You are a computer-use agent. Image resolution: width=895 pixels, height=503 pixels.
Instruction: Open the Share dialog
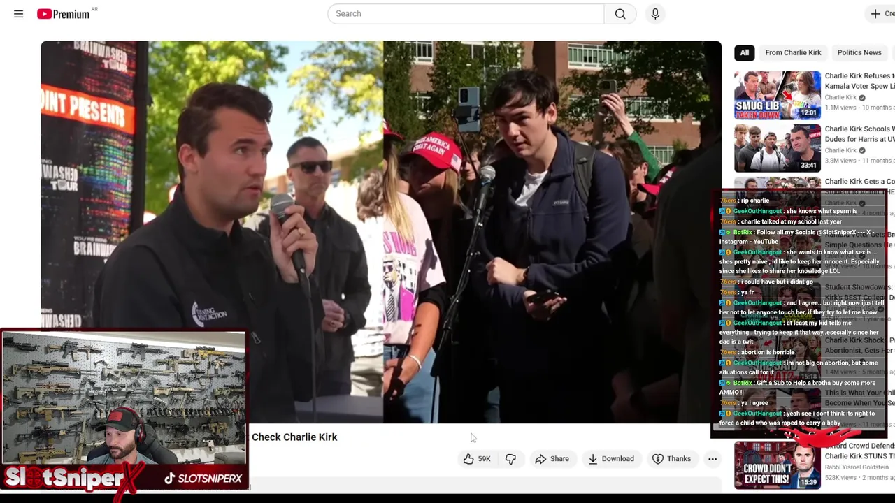point(552,459)
